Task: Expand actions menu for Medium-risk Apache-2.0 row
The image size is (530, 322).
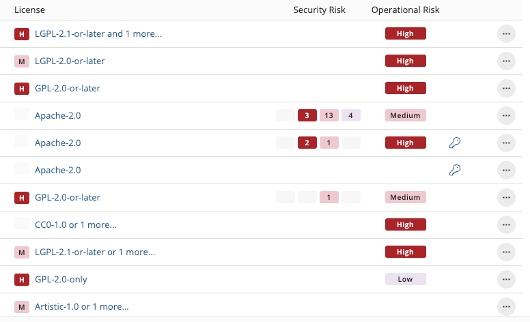Action: pyautogui.click(x=506, y=115)
